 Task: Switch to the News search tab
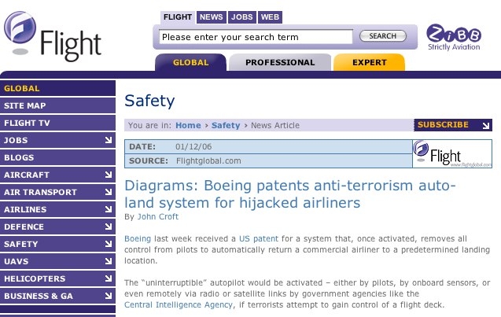pos(212,17)
